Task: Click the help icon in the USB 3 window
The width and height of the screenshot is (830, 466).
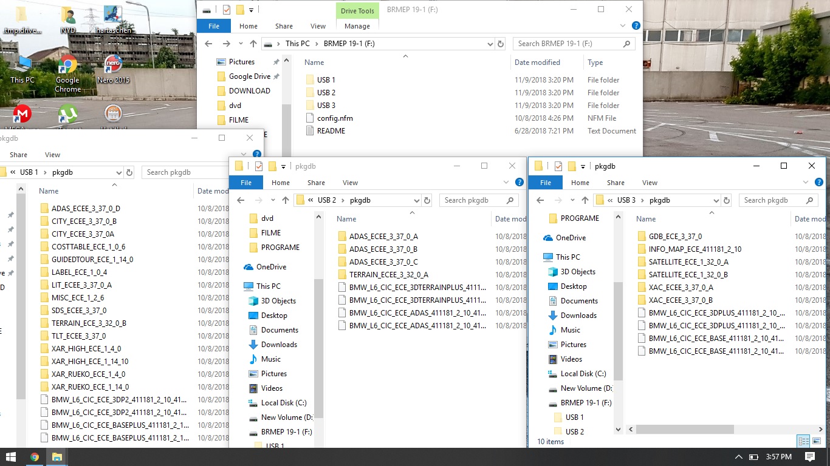Action: click(x=818, y=182)
